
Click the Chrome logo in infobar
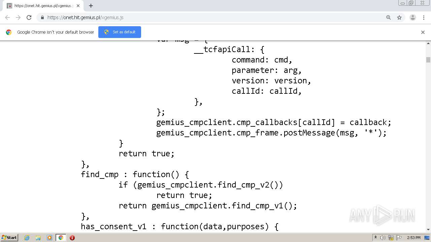coord(9,32)
